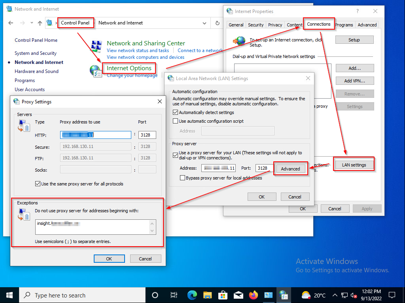The width and height of the screenshot is (405, 303).
Task: Click the LAN settings button
Action: [x=354, y=165]
